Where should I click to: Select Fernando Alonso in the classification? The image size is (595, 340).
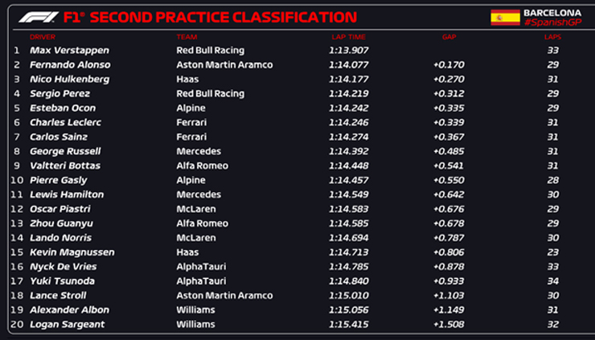coord(69,64)
